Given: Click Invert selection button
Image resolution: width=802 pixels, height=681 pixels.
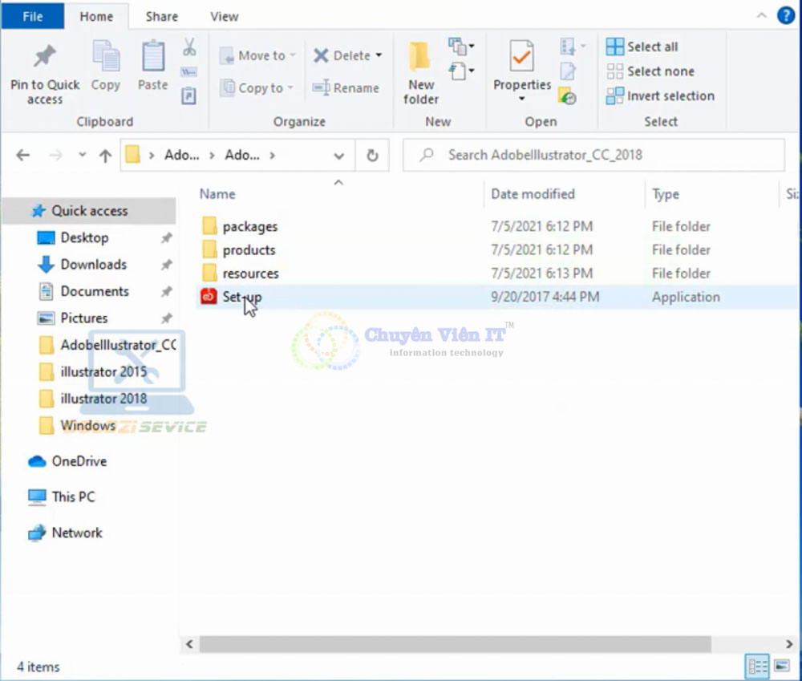Looking at the screenshot, I should pos(660,96).
